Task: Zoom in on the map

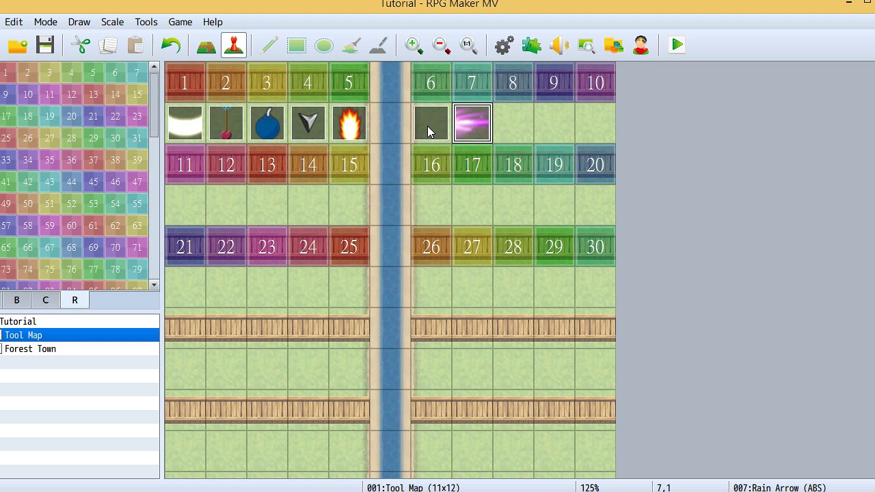Action: click(414, 46)
